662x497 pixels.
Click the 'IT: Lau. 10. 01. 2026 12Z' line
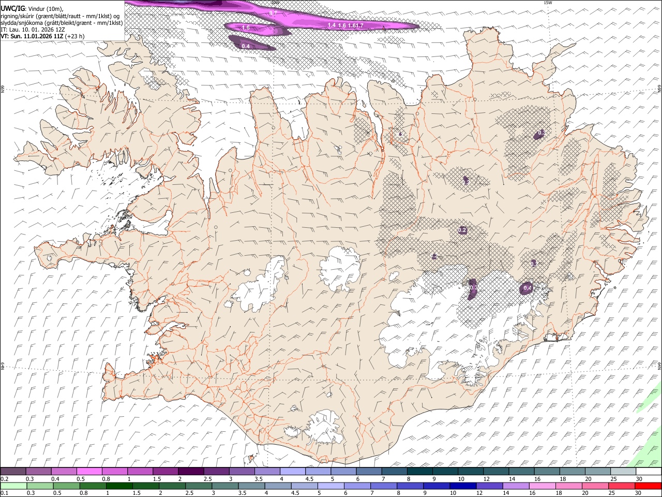(x=33, y=30)
